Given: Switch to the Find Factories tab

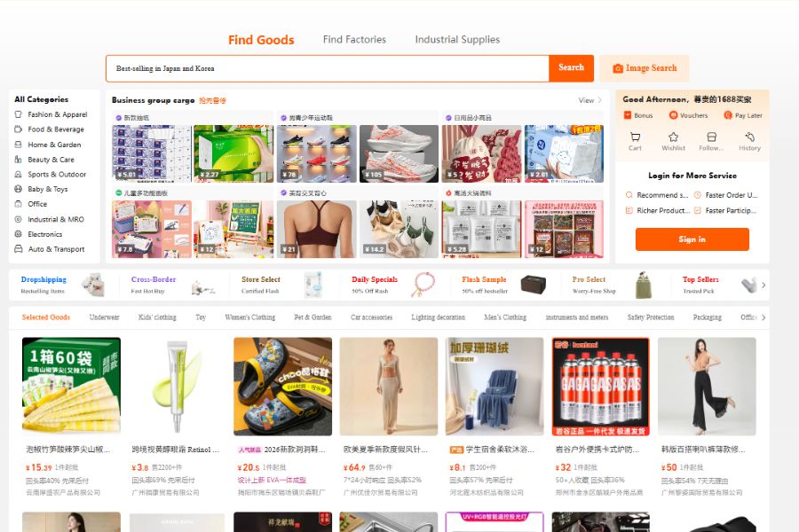Looking at the screenshot, I should [x=354, y=39].
